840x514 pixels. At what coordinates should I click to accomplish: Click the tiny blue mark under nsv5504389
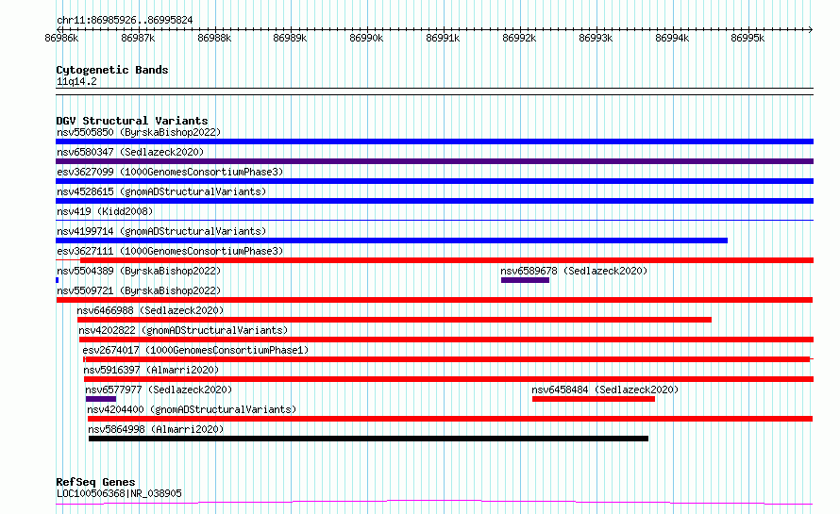point(58,280)
